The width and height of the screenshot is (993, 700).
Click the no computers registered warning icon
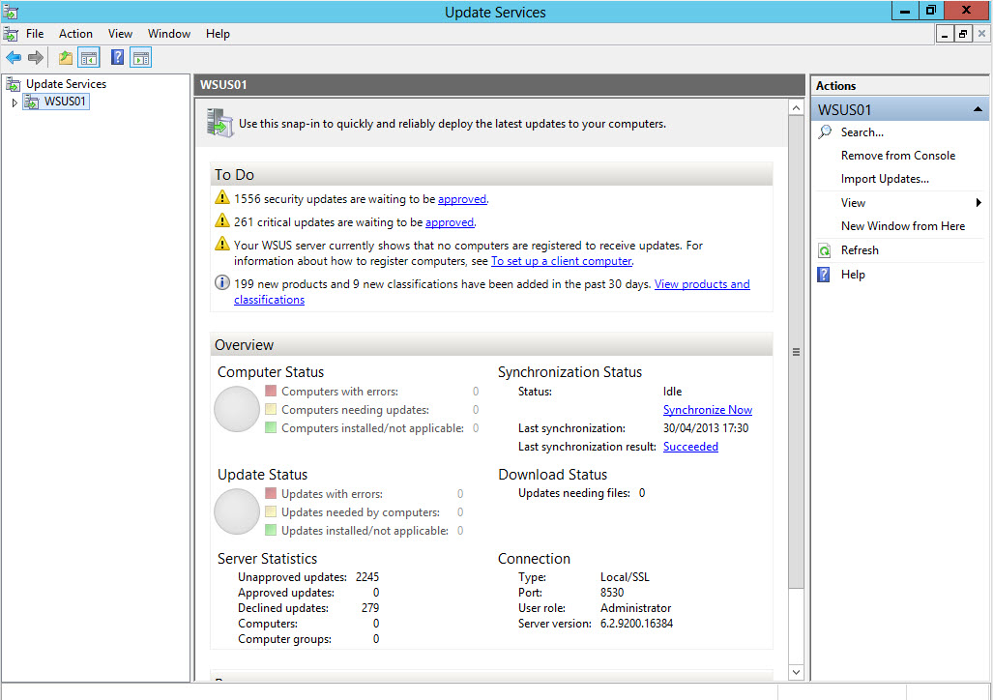222,244
